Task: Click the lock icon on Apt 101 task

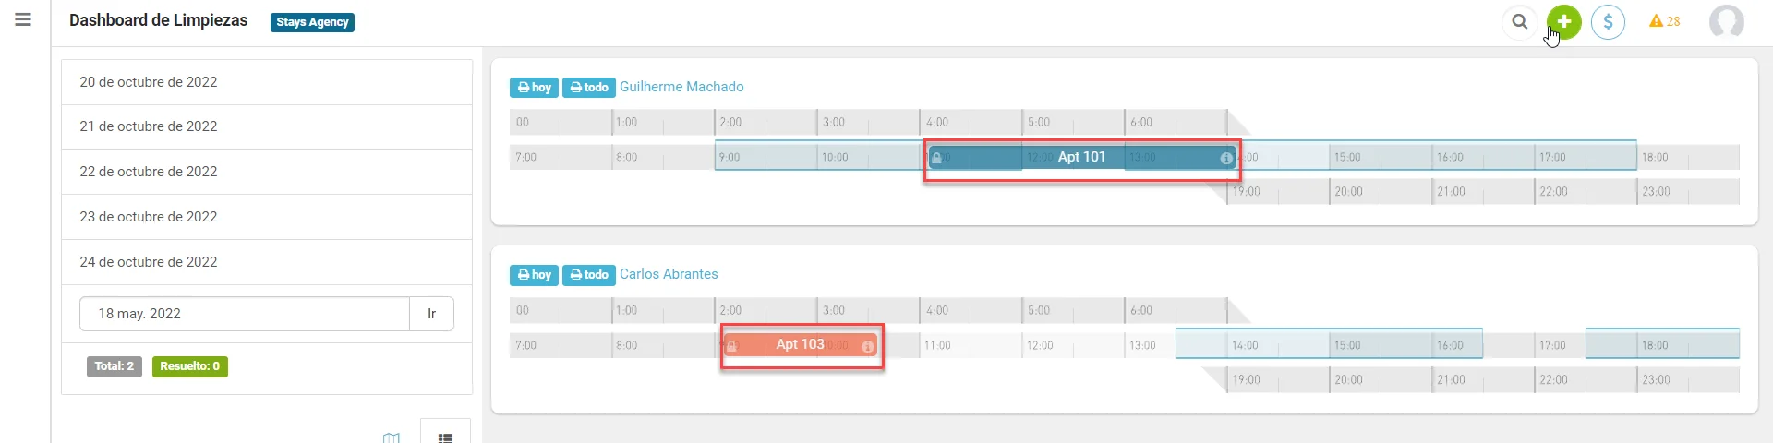Action: coord(936,158)
